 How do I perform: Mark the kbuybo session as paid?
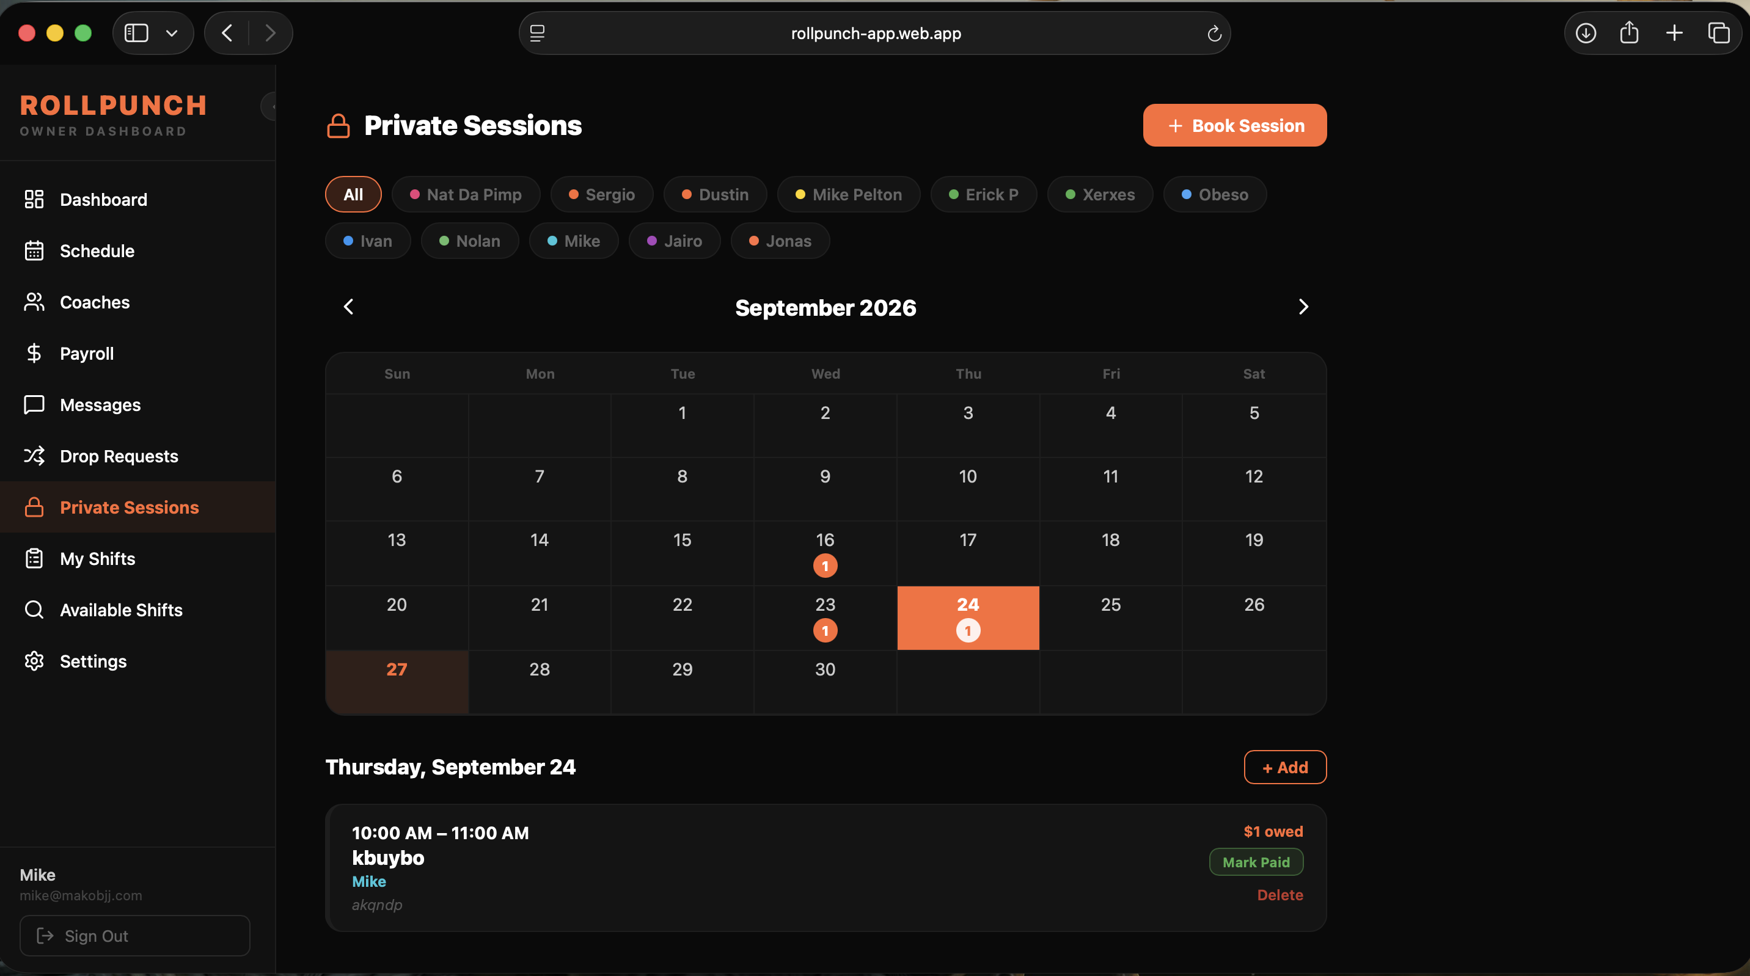click(x=1256, y=862)
